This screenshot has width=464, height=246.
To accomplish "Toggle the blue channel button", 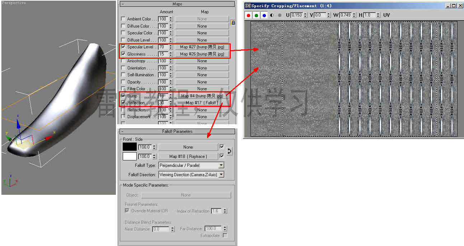I will point(264,15).
